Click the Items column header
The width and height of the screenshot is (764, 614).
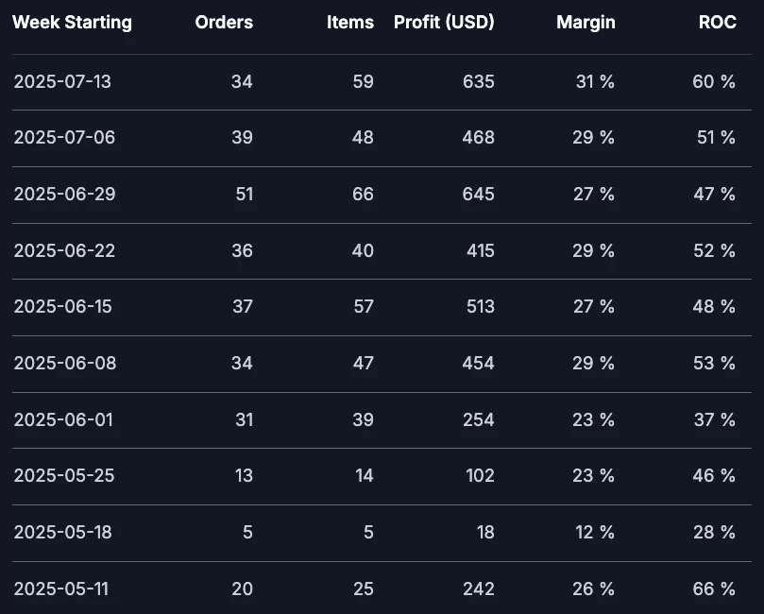(349, 22)
